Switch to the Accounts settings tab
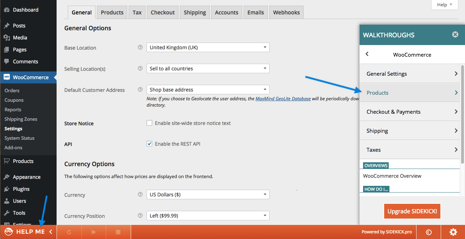Image resolution: width=465 pixels, height=239 pixels. coord(227,12)
